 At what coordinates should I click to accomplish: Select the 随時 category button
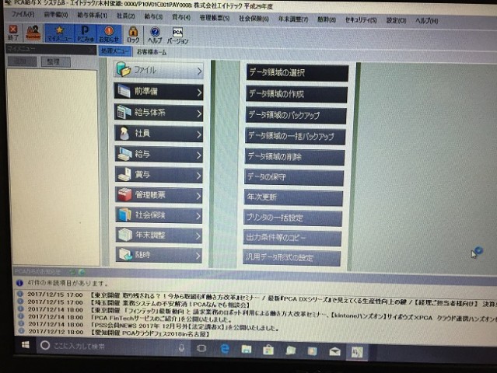coord(159,255)
